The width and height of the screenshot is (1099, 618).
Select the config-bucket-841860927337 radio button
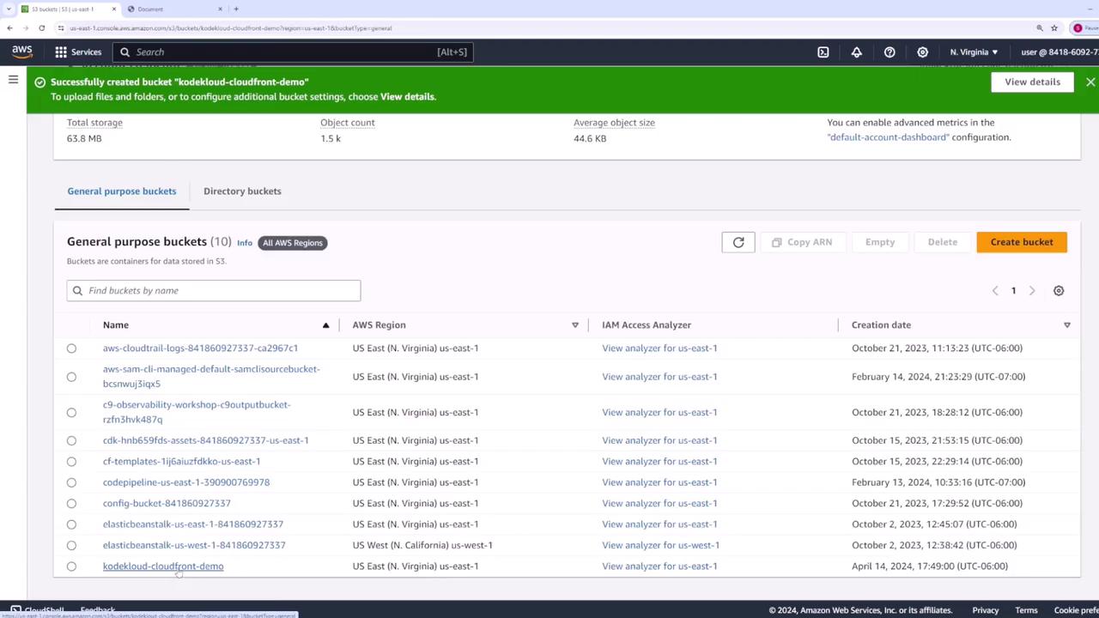[x=71, y=504]
